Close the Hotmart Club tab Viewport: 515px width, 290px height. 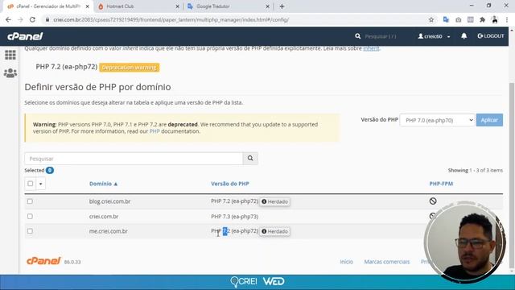[177, 6]
